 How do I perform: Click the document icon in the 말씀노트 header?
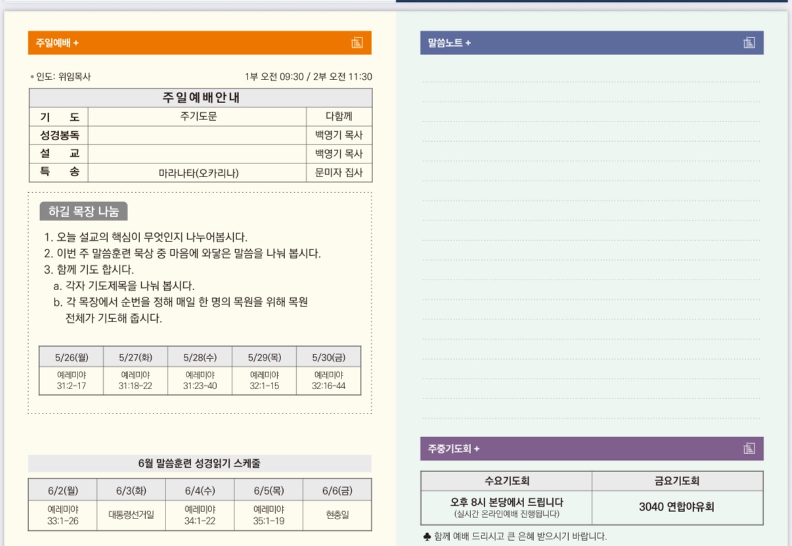click(x=749, y=43)
